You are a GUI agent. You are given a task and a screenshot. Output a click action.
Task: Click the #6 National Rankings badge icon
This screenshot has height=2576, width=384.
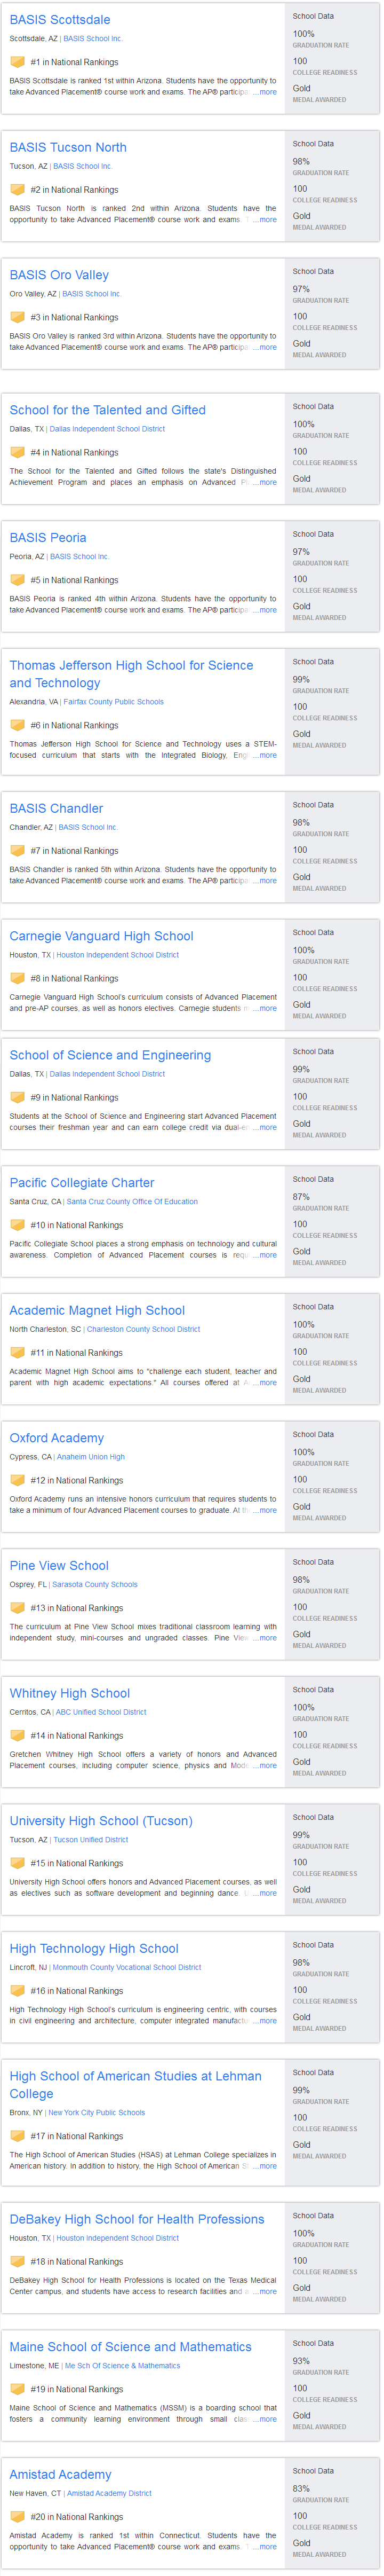click(x=17, y=725)
